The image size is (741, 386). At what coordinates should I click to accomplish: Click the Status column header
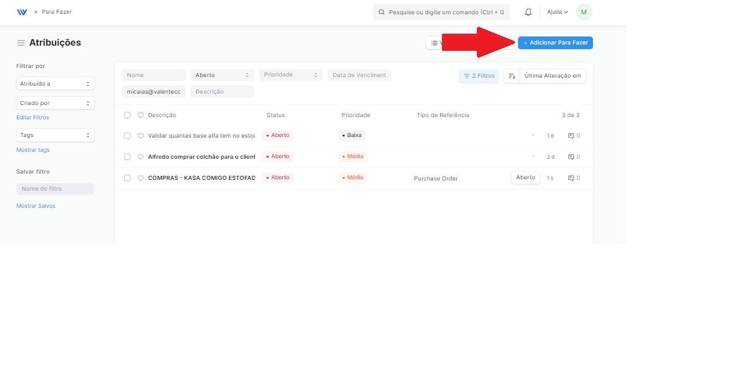(276, 115)
